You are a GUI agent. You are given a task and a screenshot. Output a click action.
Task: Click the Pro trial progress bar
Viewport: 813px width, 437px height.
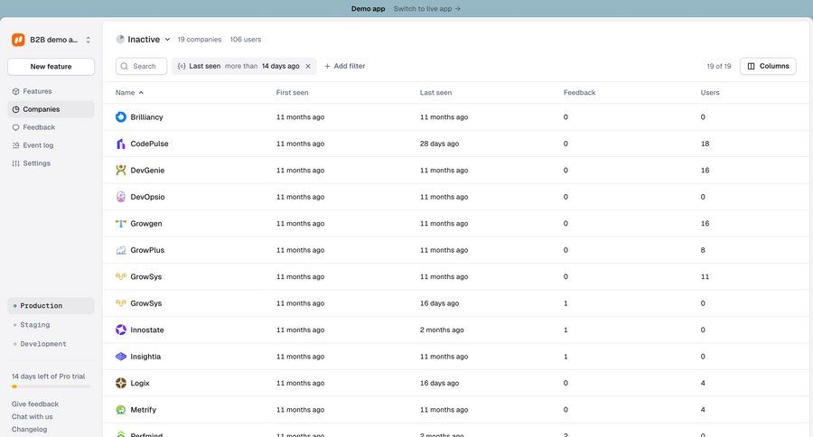click(x=51, y=386)
